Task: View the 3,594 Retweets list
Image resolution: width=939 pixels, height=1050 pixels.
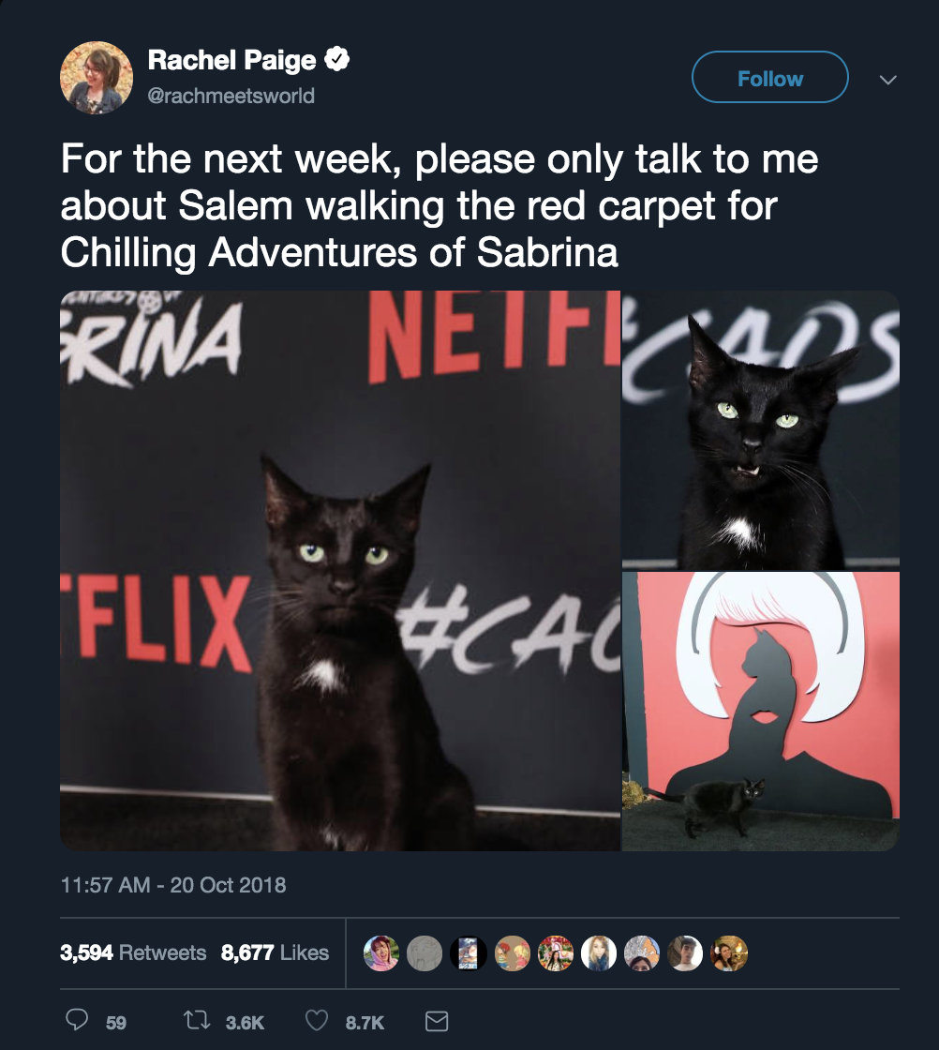Action: click(133, 952)
